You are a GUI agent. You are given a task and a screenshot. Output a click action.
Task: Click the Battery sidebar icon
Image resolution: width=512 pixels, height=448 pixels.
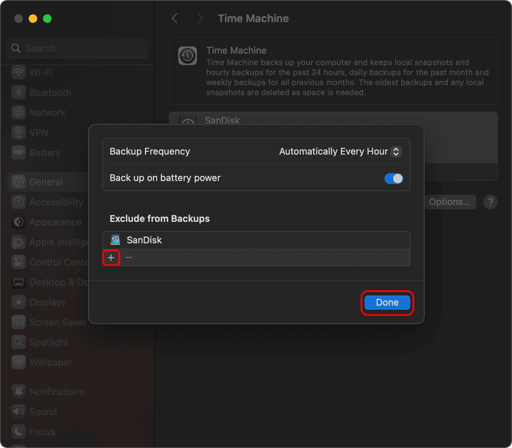[x=19, y=153]
